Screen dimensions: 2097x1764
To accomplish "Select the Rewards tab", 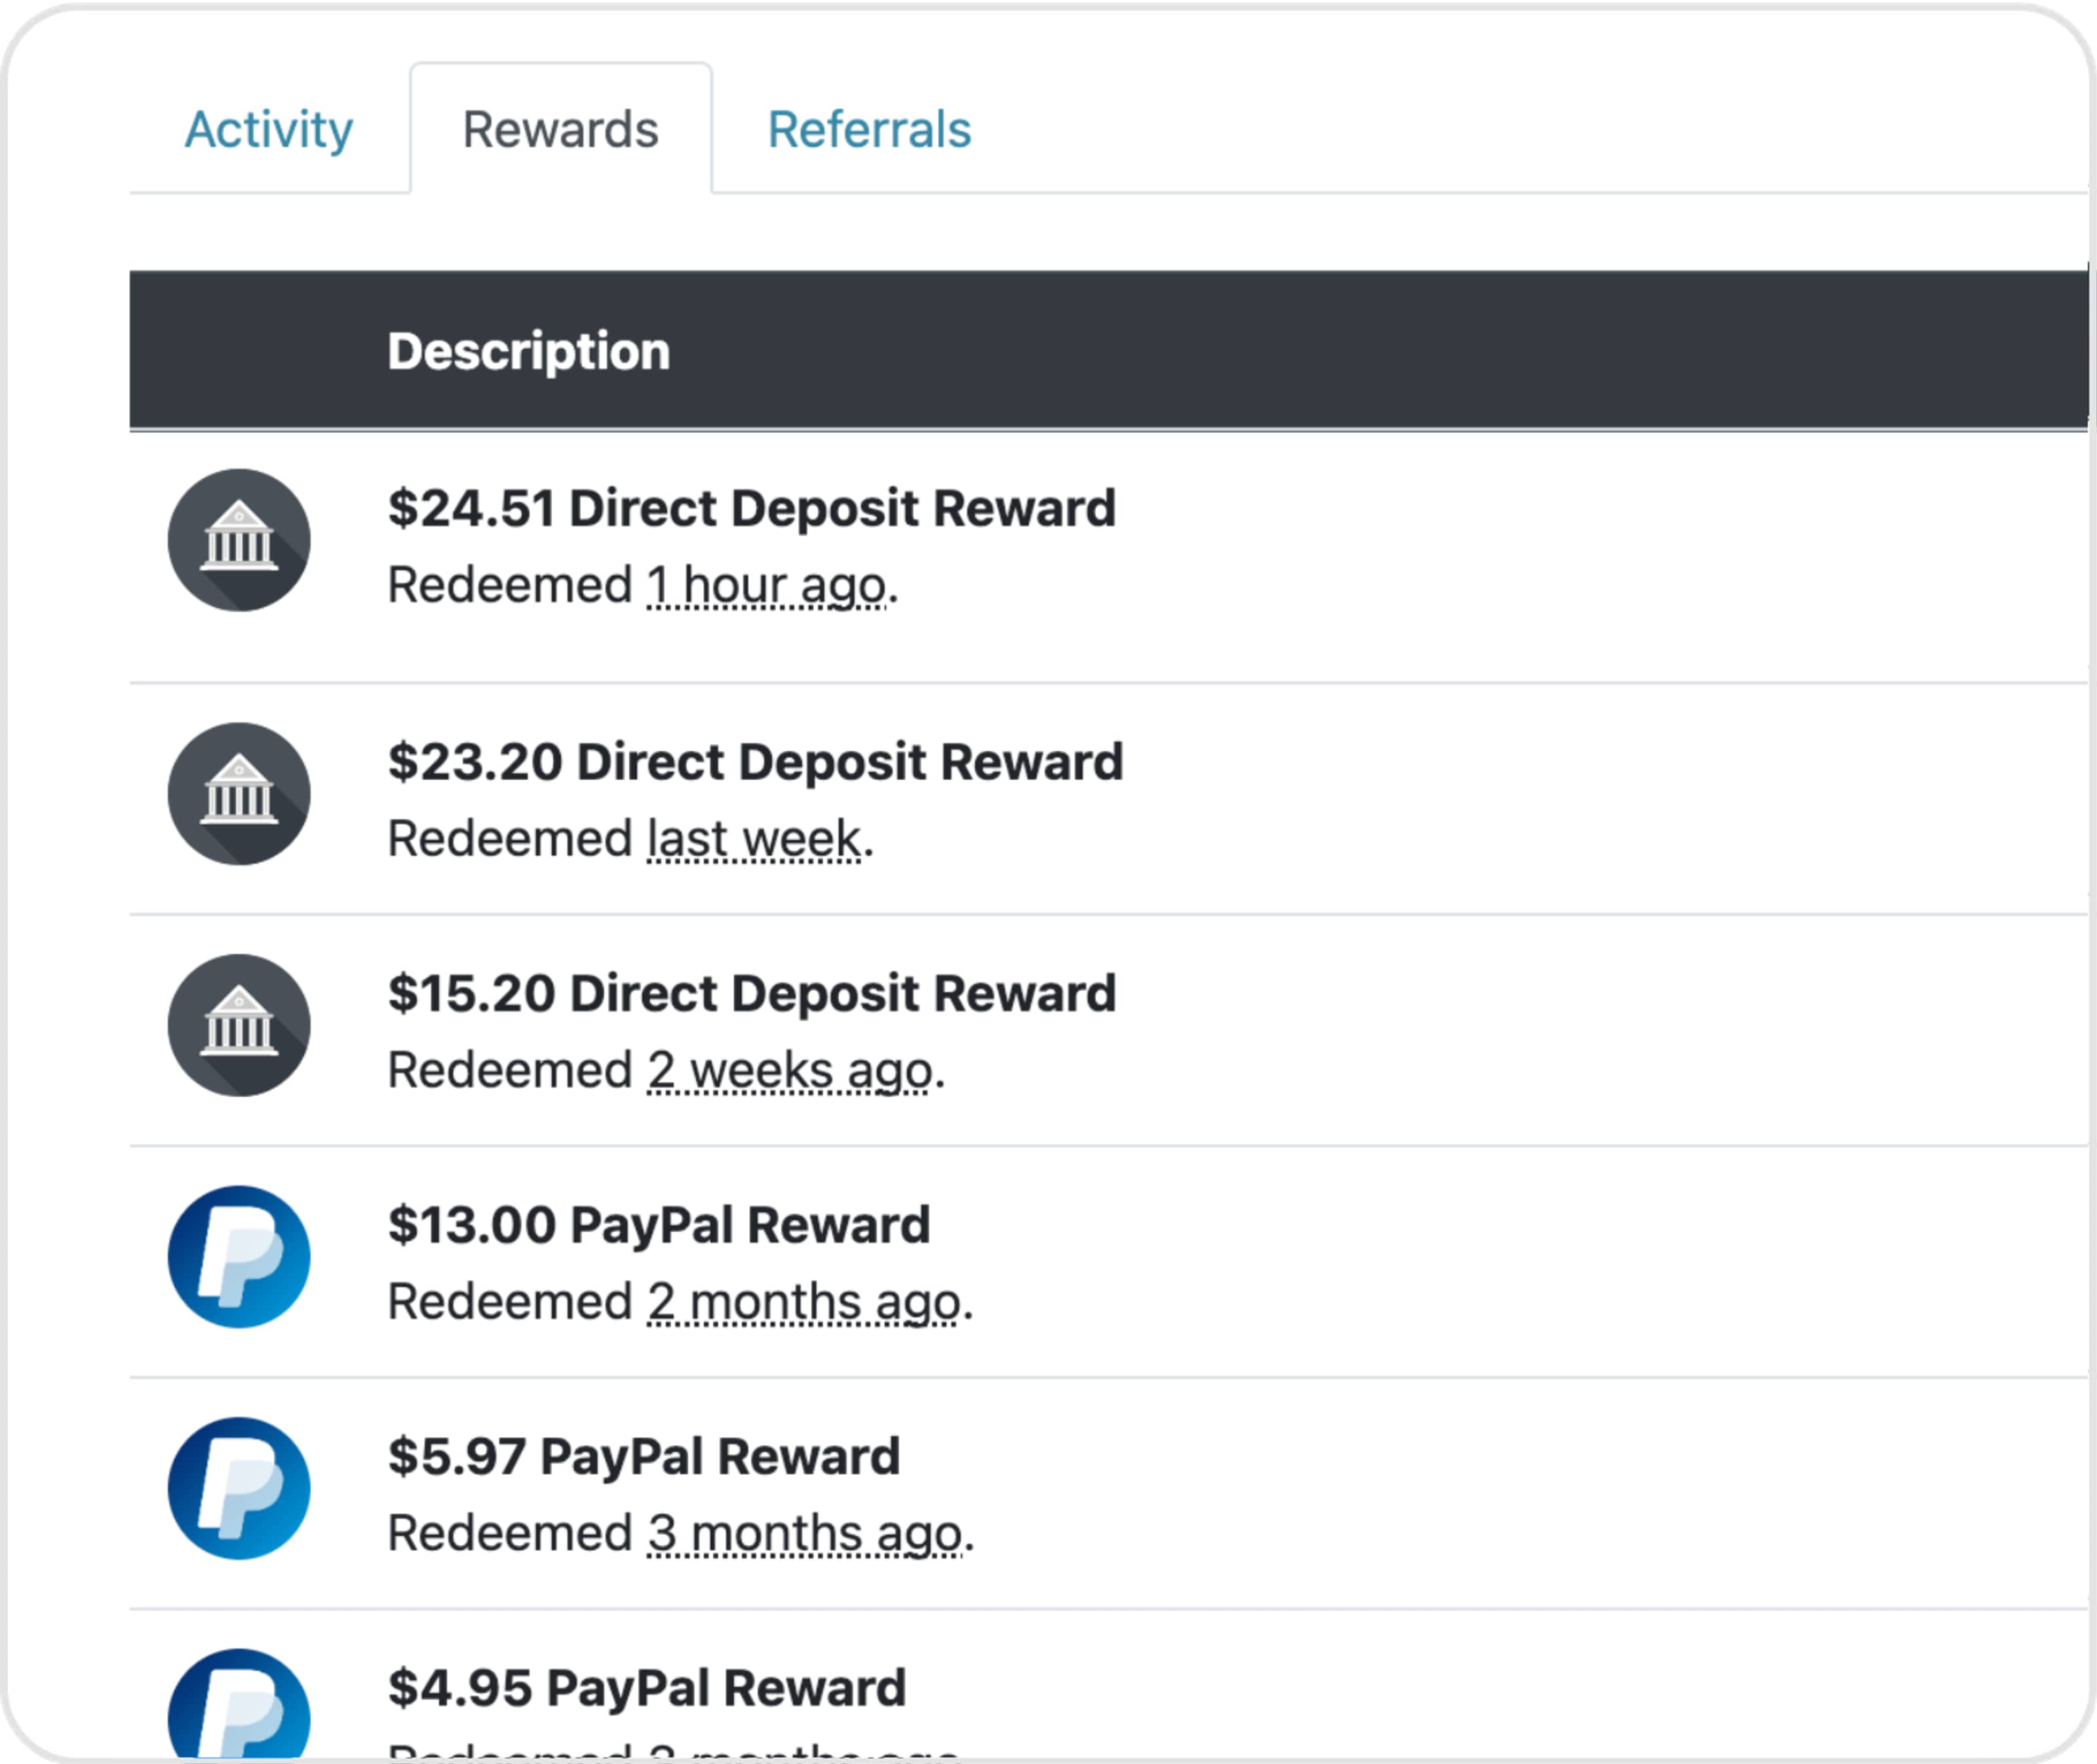I will pos(561,129).
